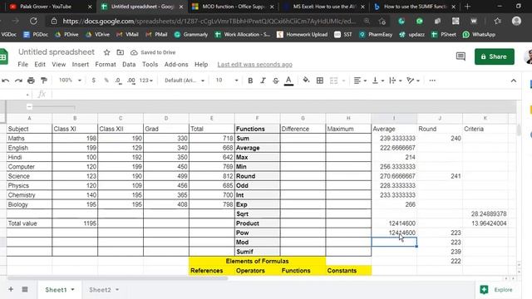The width and height of the screenshot is (532, 299).
Task: Select the Paint format tool
Action: (44, 81)
